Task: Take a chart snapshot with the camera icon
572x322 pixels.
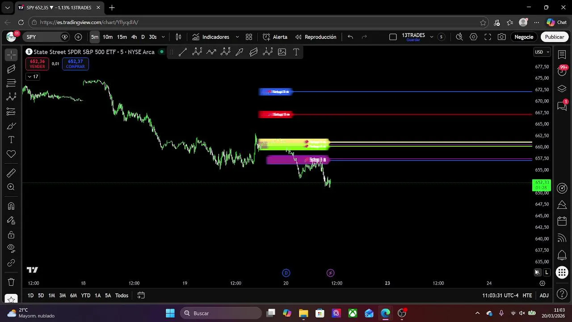Action: click(x=502, y=37)
